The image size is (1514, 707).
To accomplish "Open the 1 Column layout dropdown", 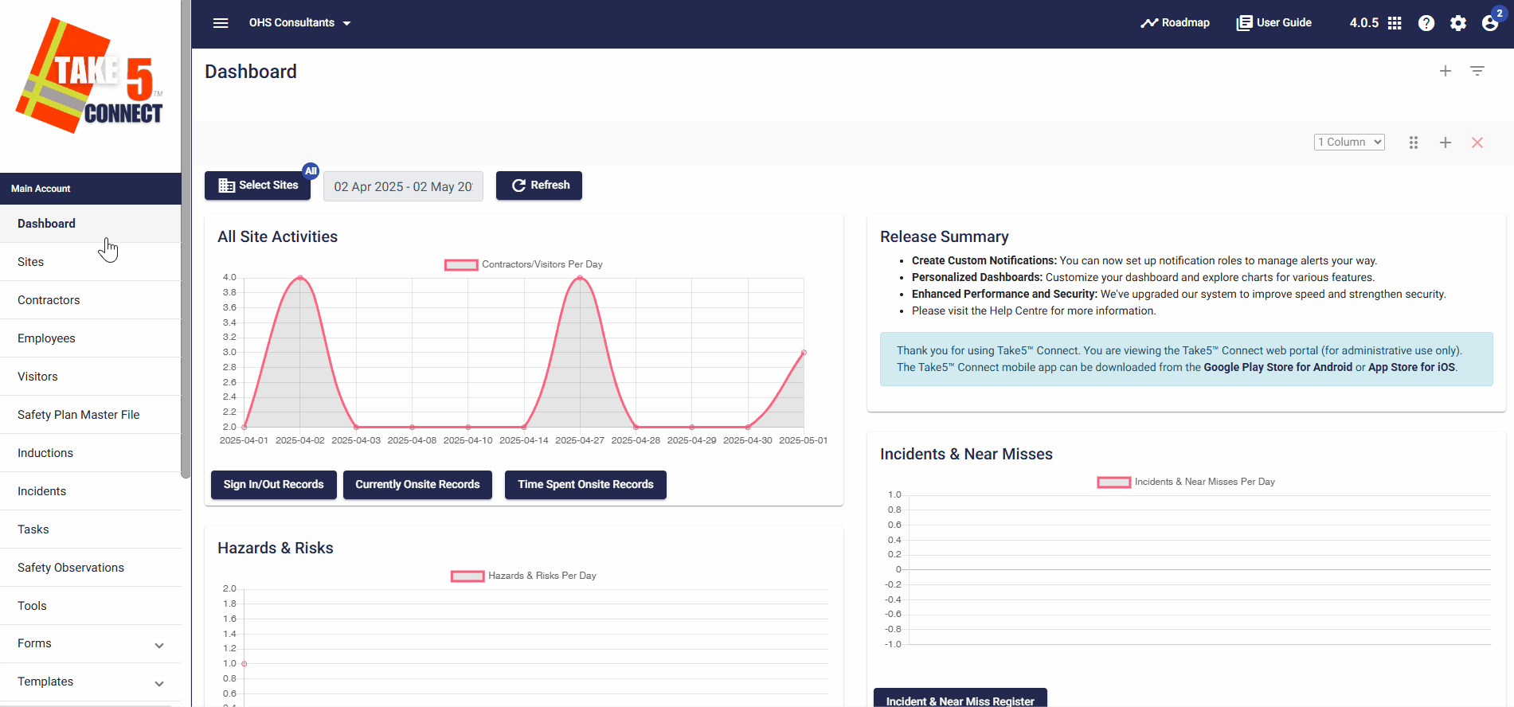I will click(1349, 142).
